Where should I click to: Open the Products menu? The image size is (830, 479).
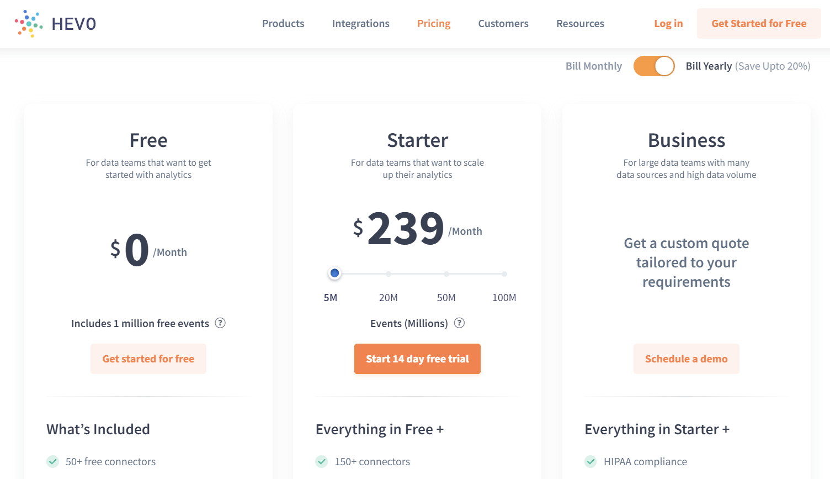tap(283, 24)
